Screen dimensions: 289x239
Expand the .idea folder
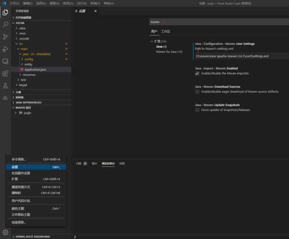pos(16,28)
